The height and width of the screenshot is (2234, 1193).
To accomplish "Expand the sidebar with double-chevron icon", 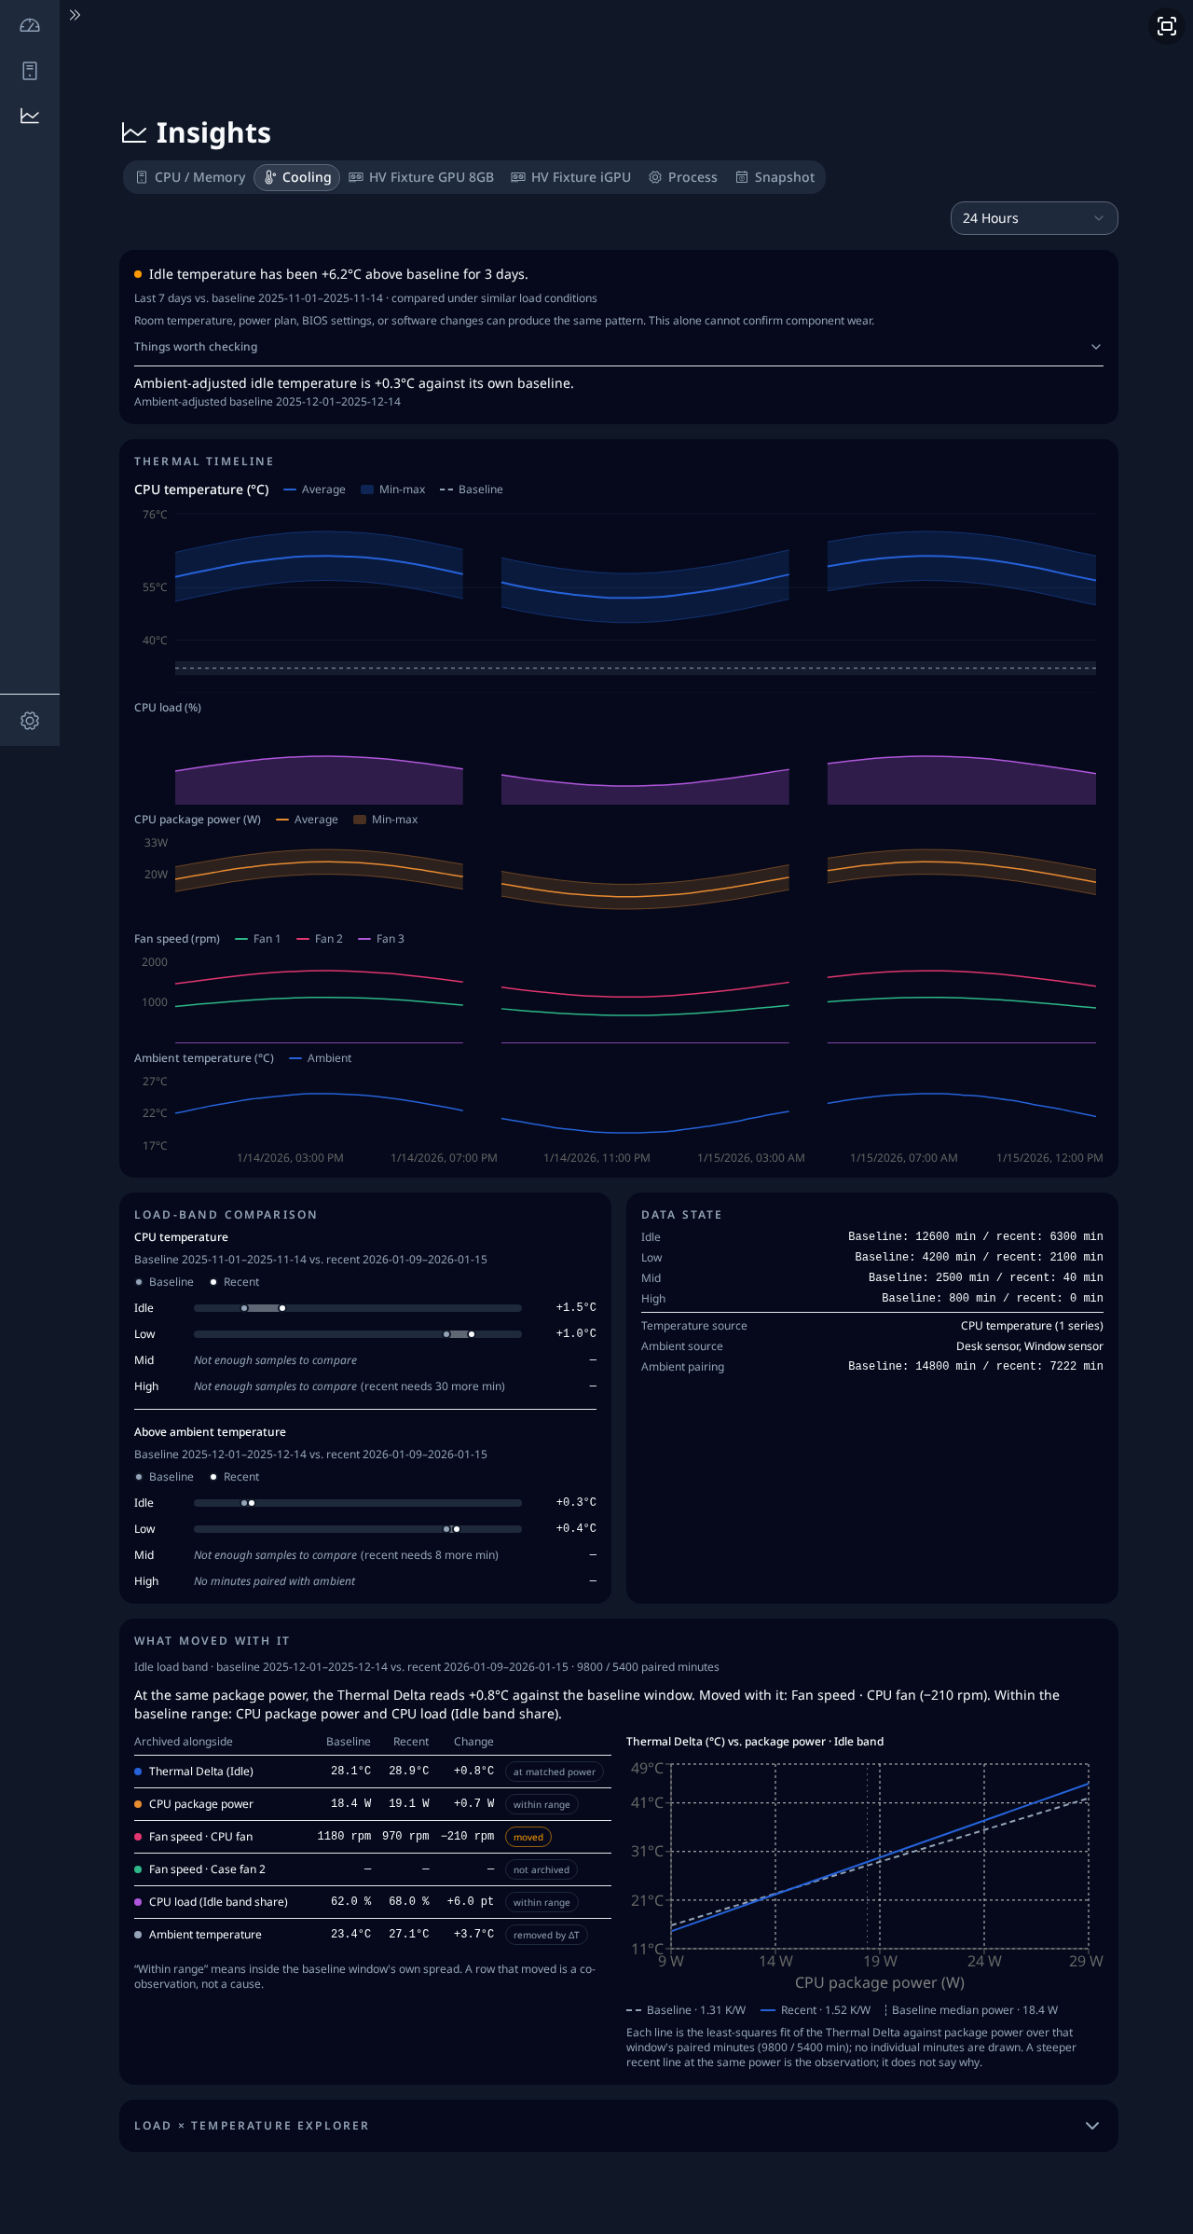I will (x=75, y=15).
